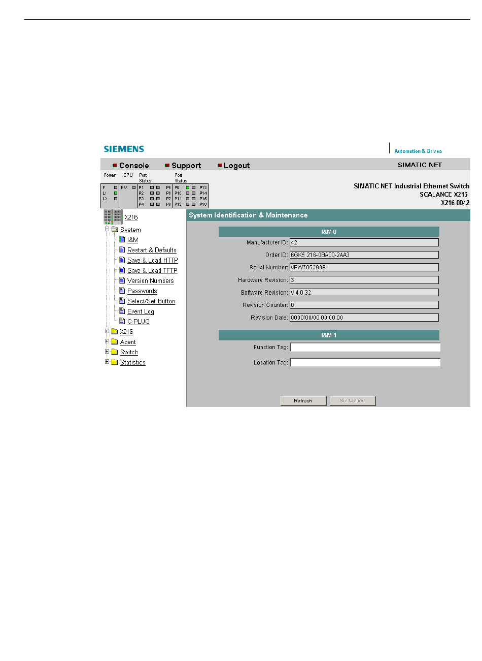
Task: Click the RM status LED
Action: pos(134,187)
